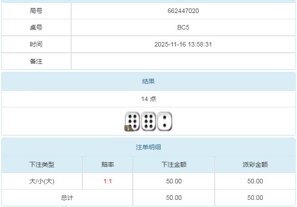The width and height of the screenshot is (297, 207).
Task: Click the third dice showing two
Action: pos(165,121)
